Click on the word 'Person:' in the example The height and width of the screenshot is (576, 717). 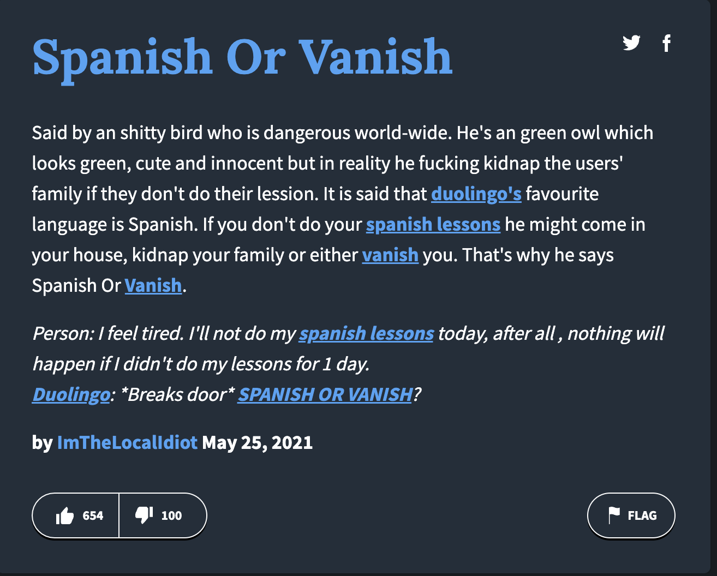tap(63, 333)
